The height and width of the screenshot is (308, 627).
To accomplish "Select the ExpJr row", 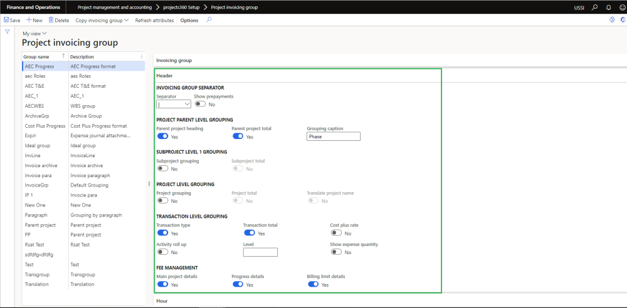I will (83, 135).
